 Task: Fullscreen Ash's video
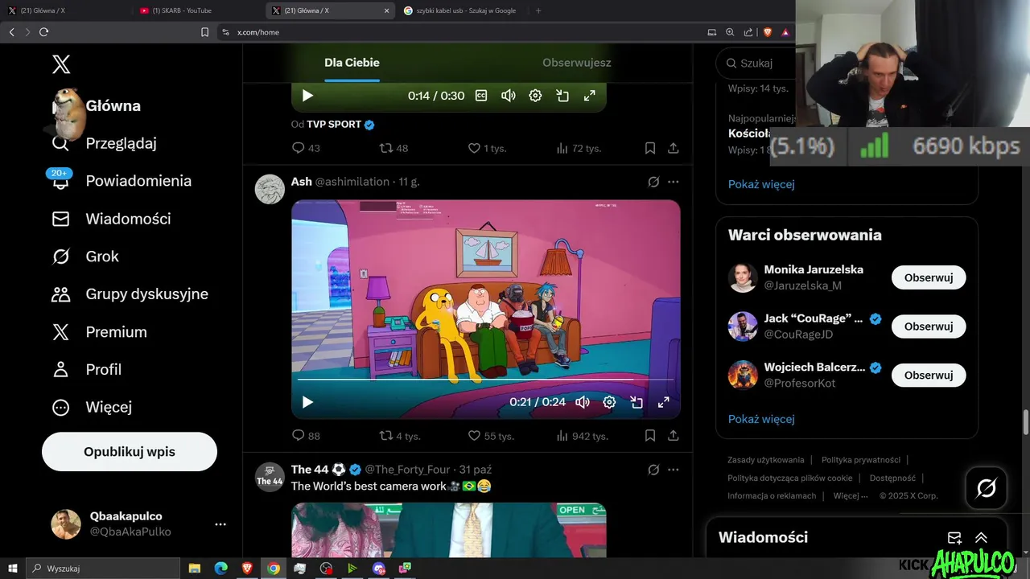[664, 402]
